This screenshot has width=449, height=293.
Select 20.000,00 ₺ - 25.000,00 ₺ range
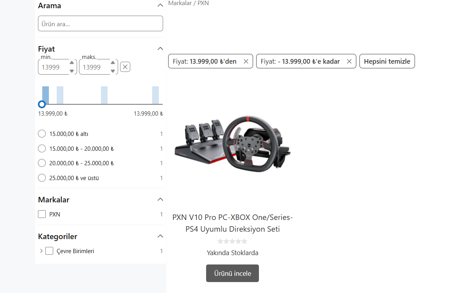click(x=42, y=163)
